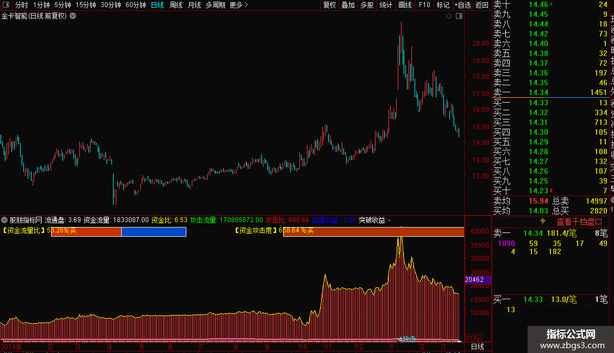Add the stock with +自选

point(462,5)
